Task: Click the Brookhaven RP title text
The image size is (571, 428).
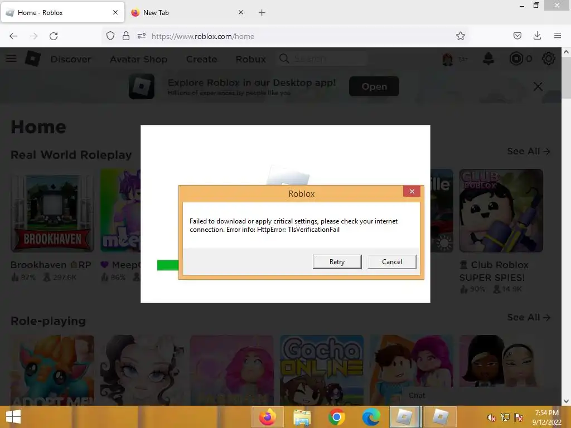Action: click(51, 265)
